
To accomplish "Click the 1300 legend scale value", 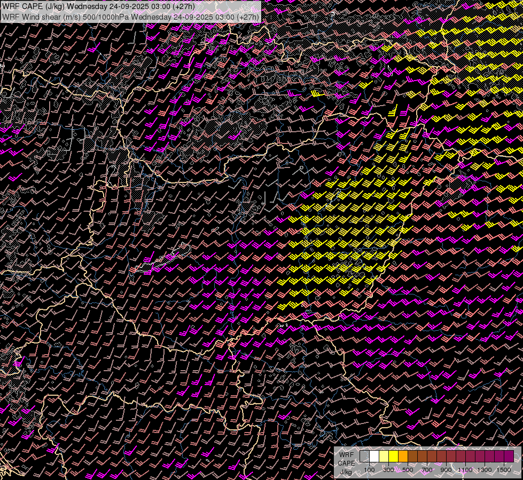I will (x=485, y=470).
